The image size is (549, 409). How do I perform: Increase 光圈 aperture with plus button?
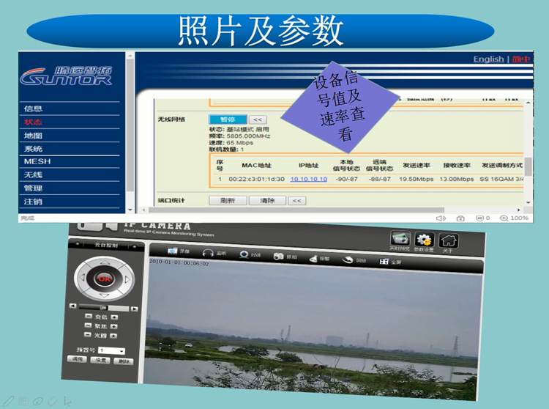[x=113, y=336]
